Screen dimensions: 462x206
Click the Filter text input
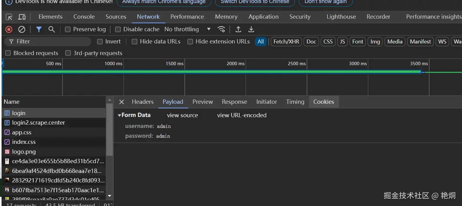48,42
